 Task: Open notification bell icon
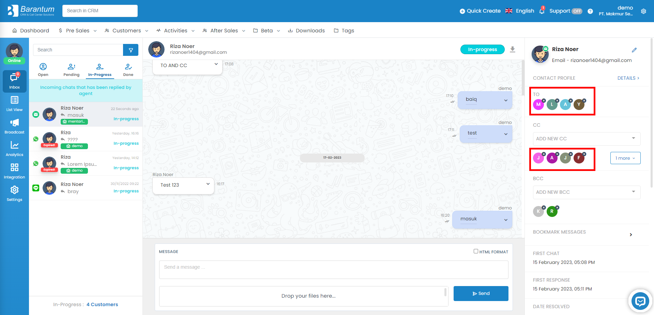542,11
